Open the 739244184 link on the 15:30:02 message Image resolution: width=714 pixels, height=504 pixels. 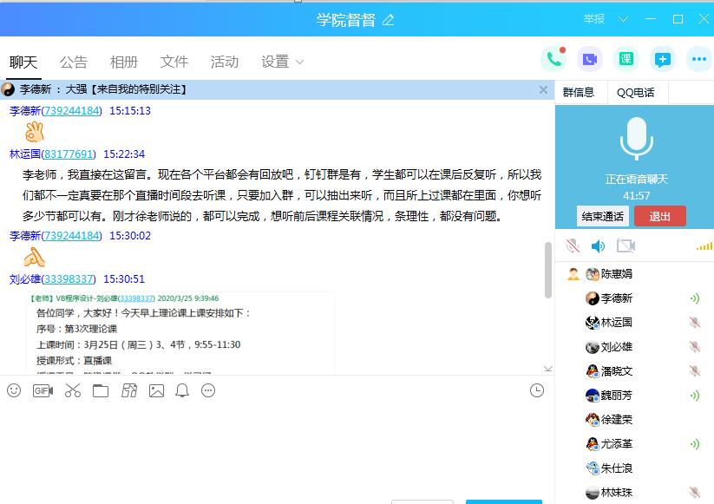click(71, 236)
